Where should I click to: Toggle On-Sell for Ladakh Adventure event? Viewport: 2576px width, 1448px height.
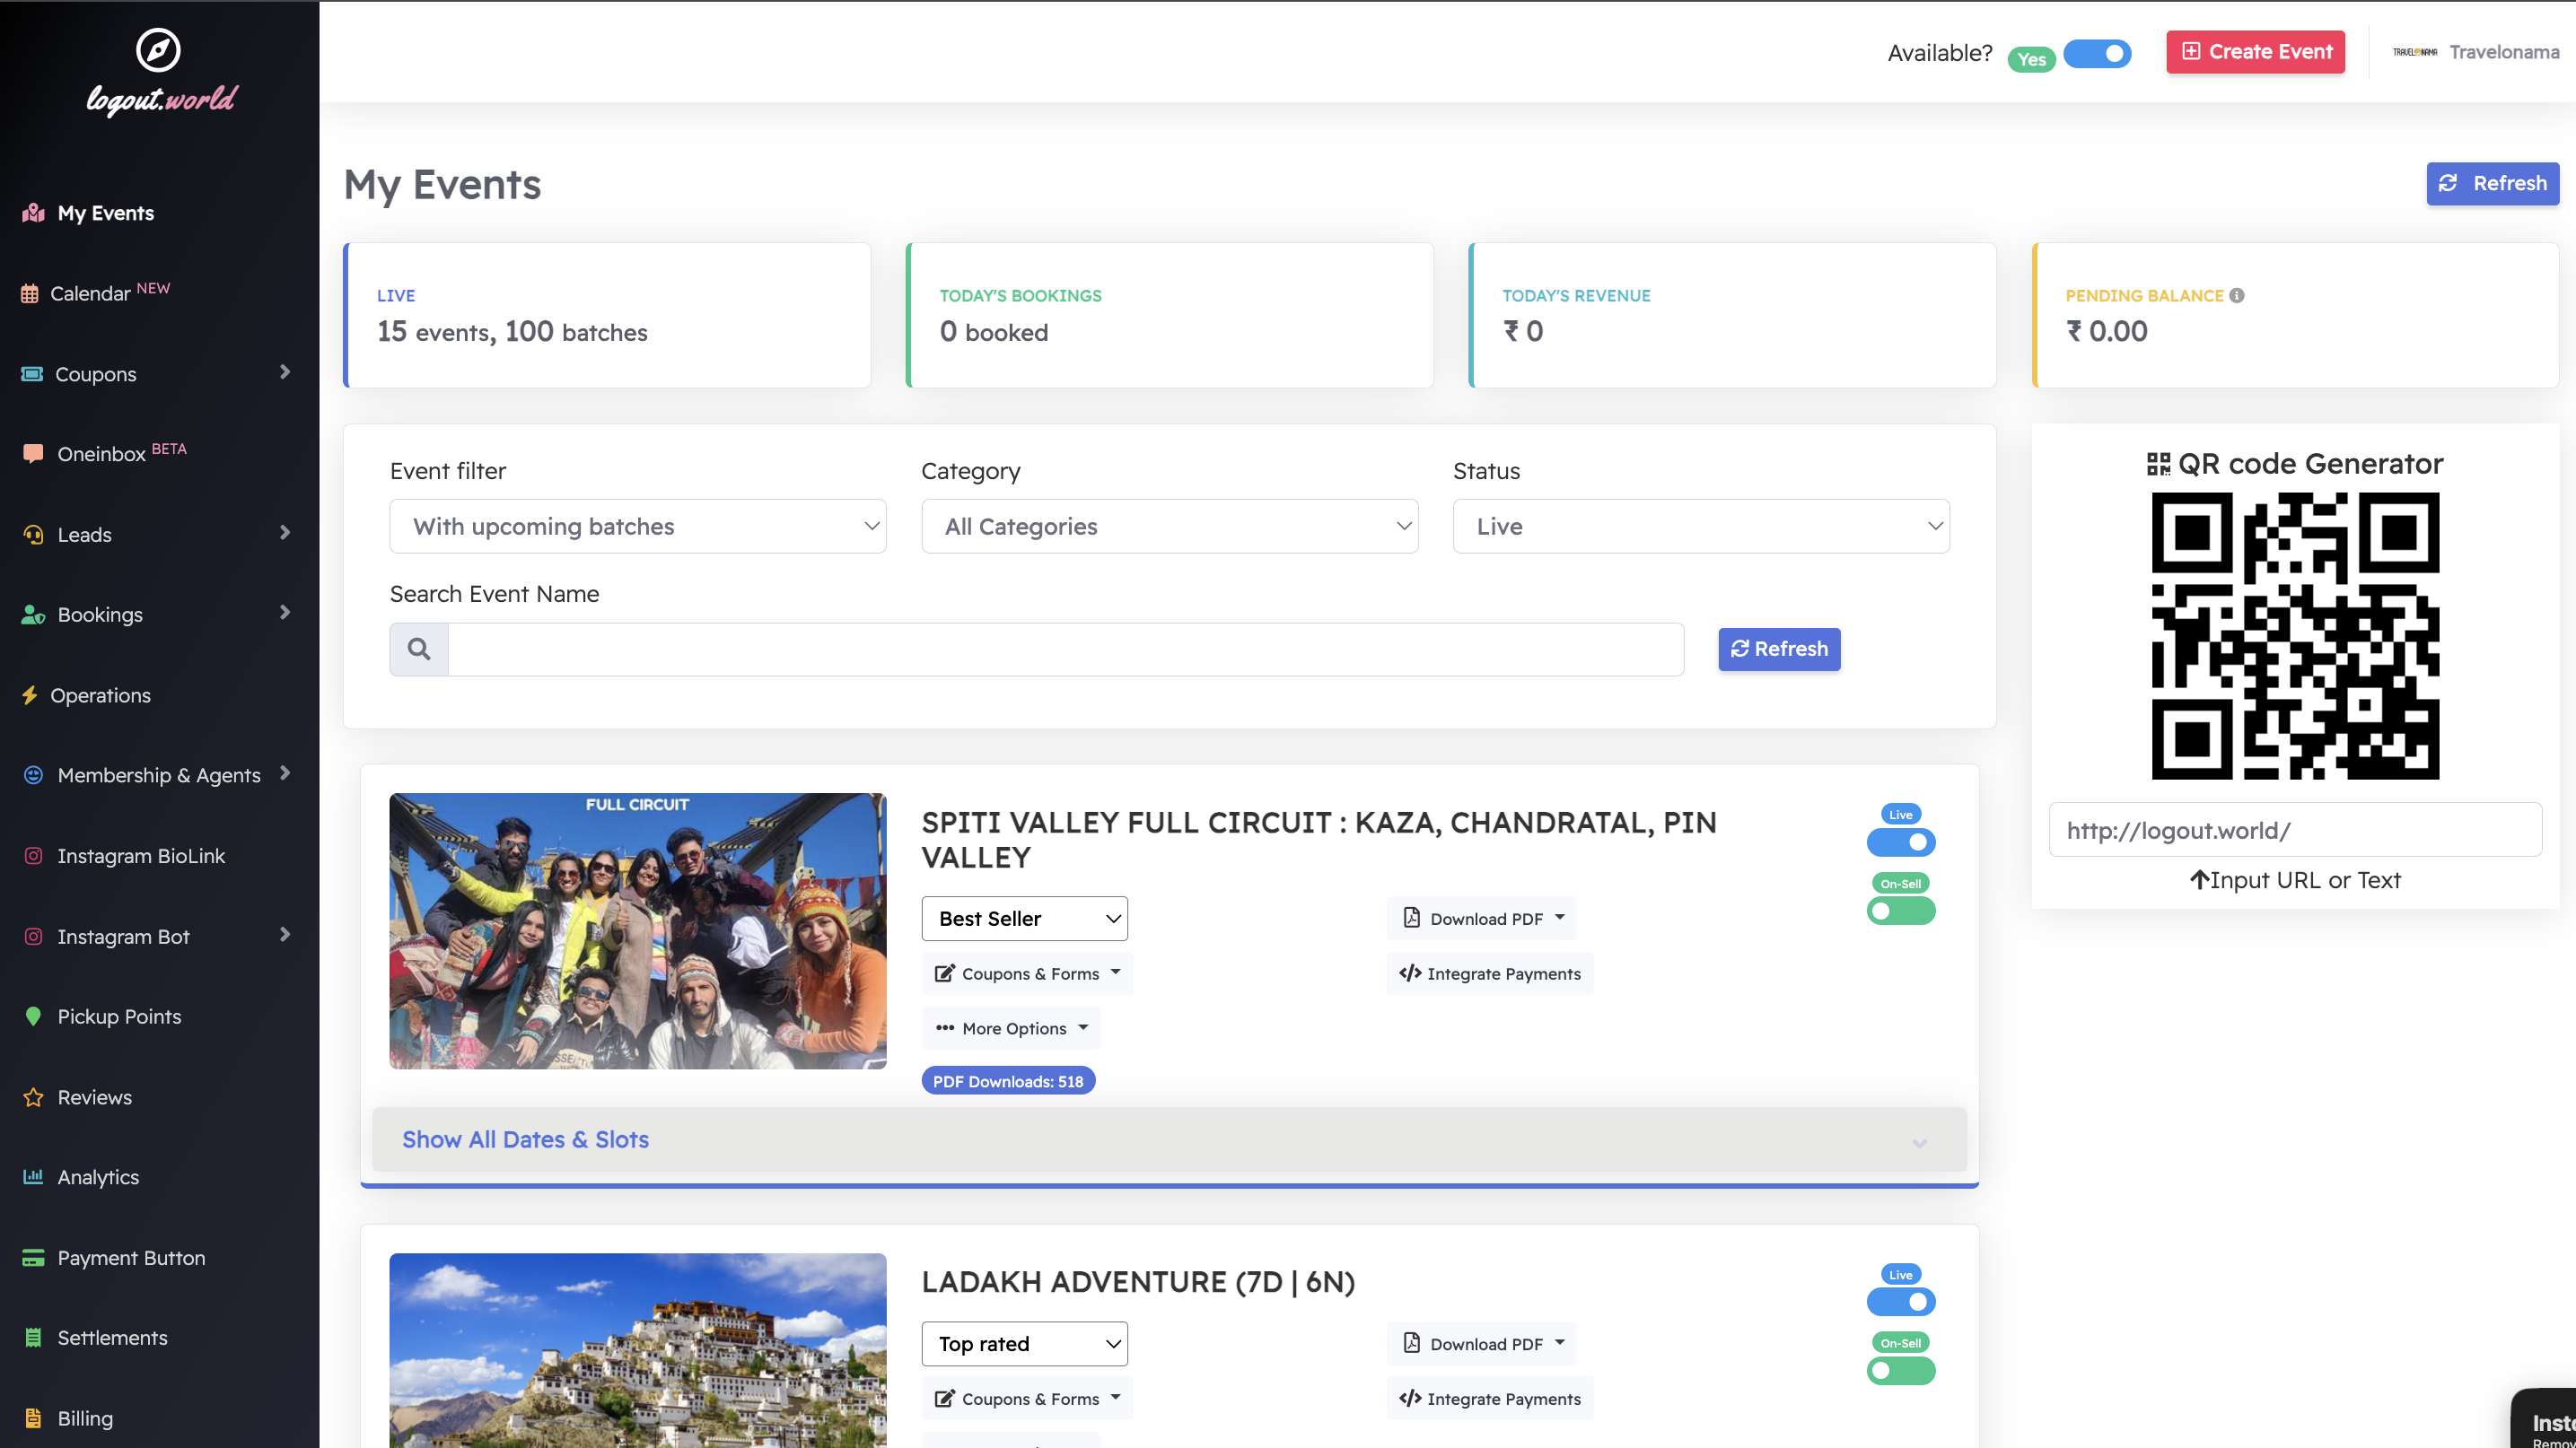point(1901,1371)
